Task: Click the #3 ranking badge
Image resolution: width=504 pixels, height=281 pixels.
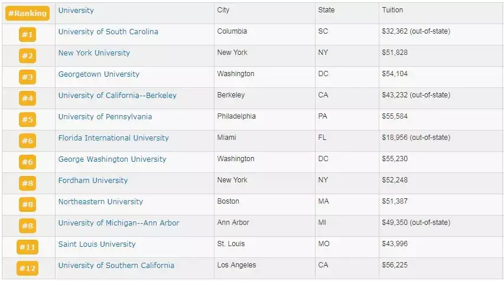Action: tap(28, 77)
